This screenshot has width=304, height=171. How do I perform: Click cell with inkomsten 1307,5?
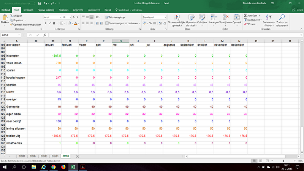click(x=53, y=55)
